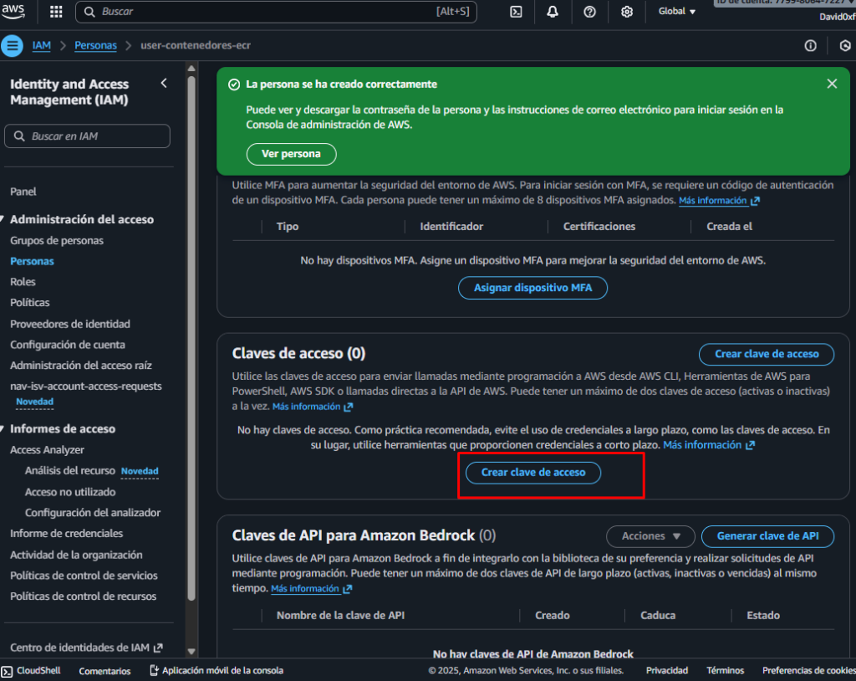
Task: Open the notifications bell
Action: [x=553, y=12]
